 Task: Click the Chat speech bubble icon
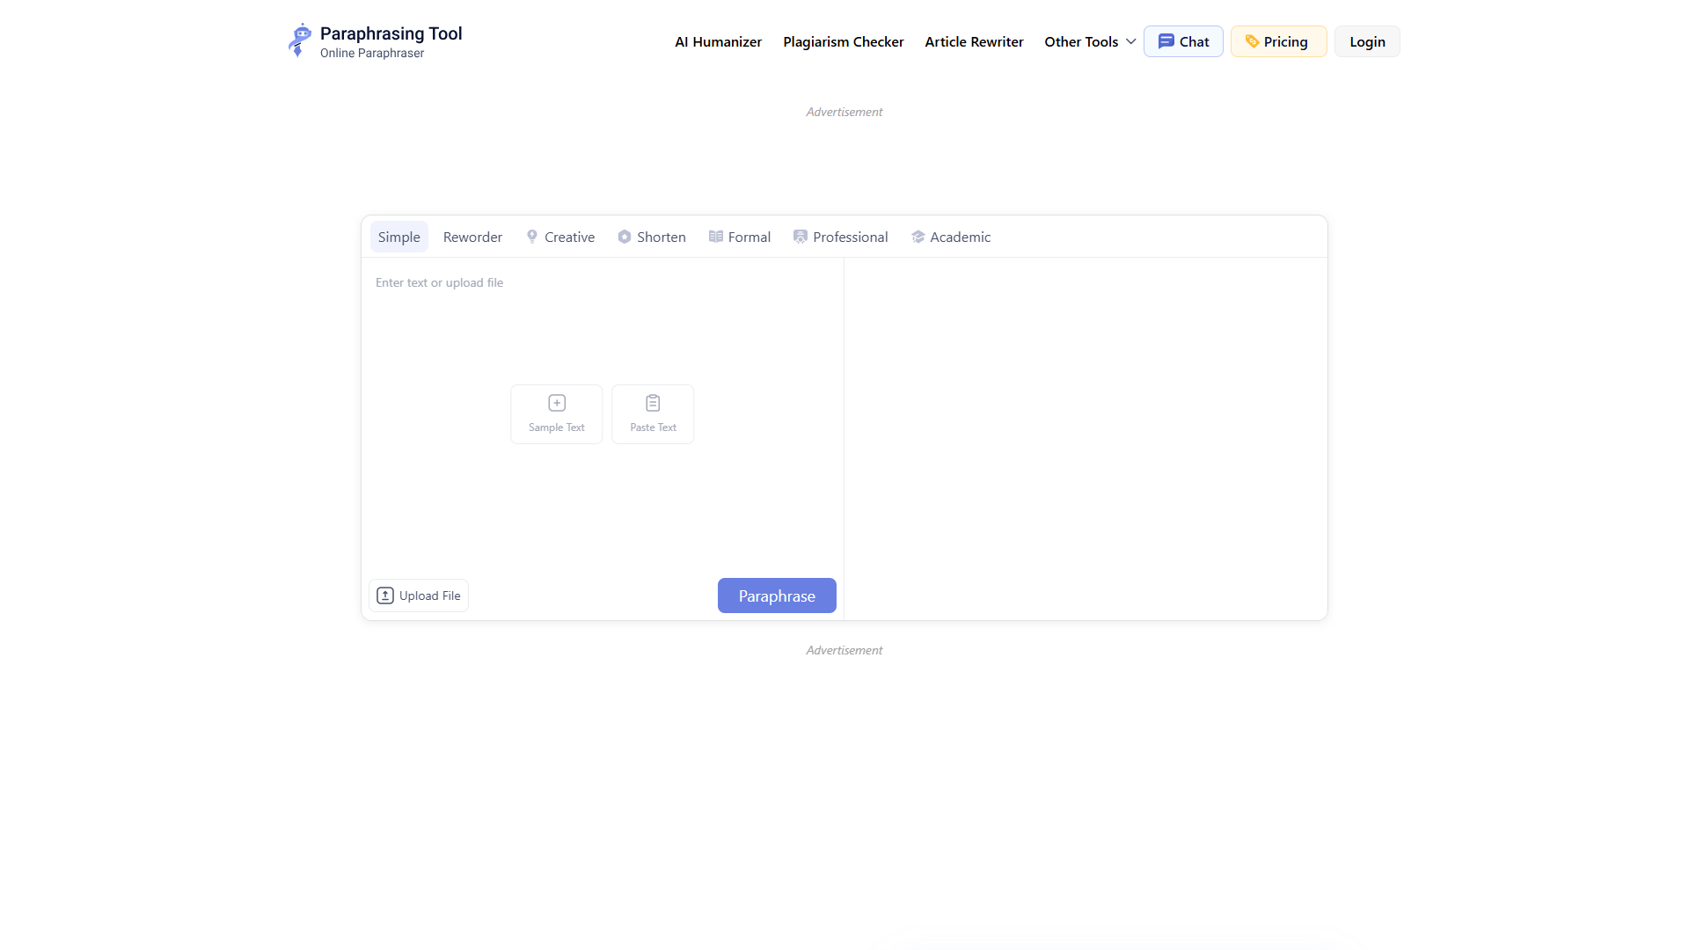click(x=1166, y=41)
